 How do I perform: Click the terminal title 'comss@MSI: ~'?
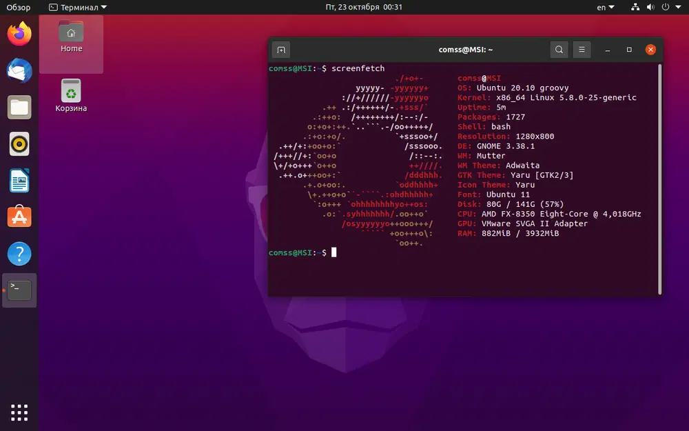[465, 50]
